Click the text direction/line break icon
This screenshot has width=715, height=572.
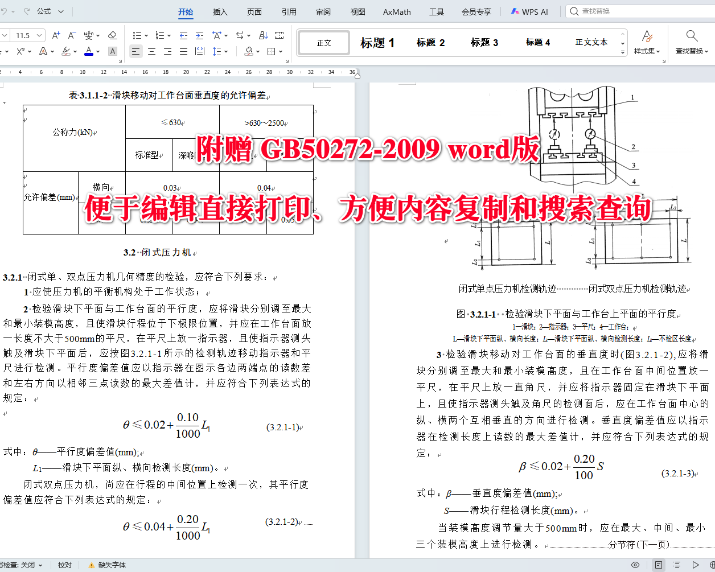[240, 35]
